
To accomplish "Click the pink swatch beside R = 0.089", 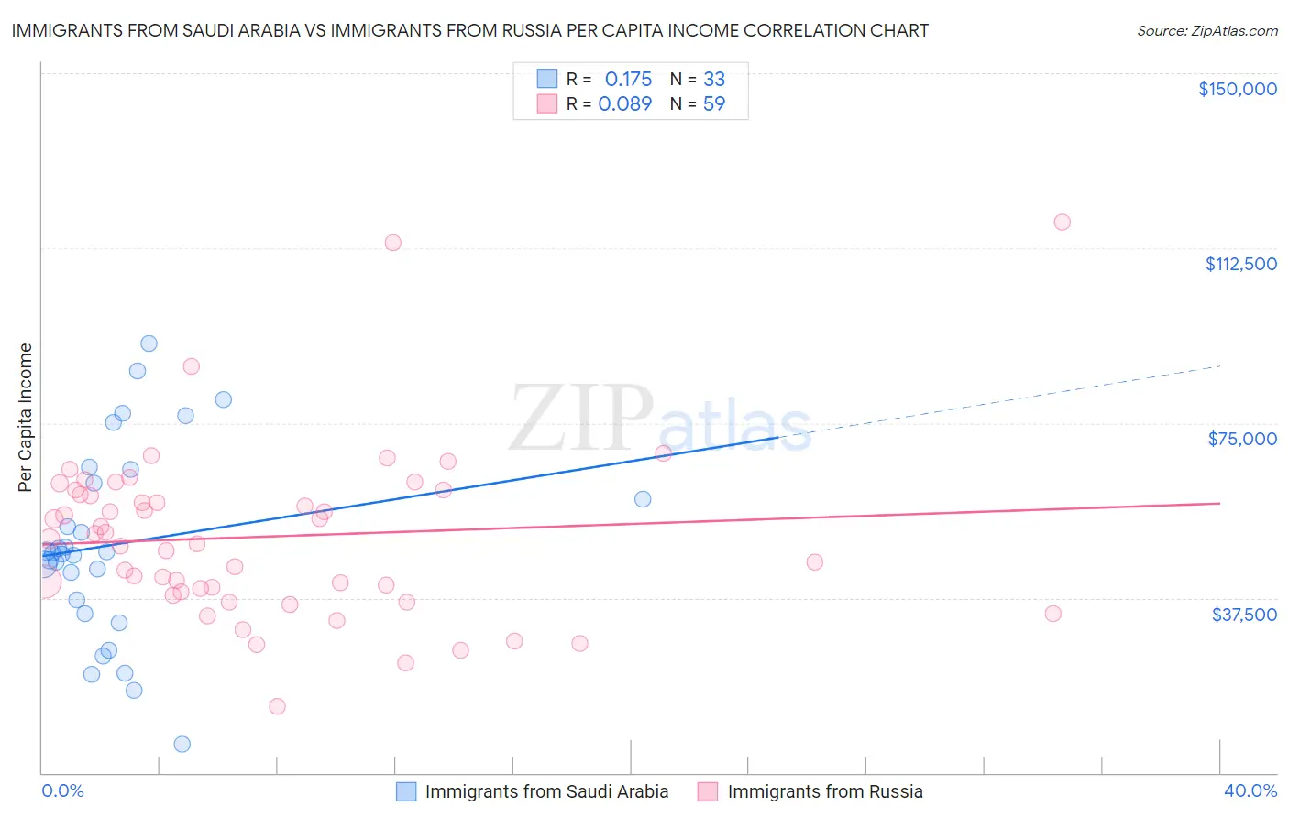I will [x=547, y=103].
